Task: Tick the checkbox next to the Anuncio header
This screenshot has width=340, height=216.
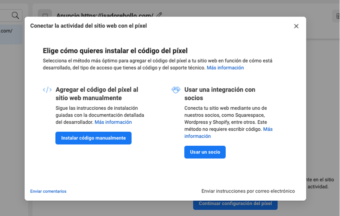Action: point(45,15)
